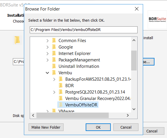
Task: Click the Common Files folder icon
Action: (x=54, y=40)
